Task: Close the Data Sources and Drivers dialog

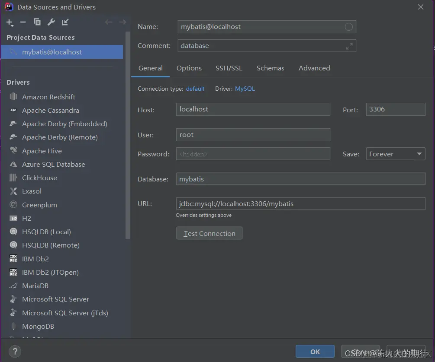Action: (421, 7)
